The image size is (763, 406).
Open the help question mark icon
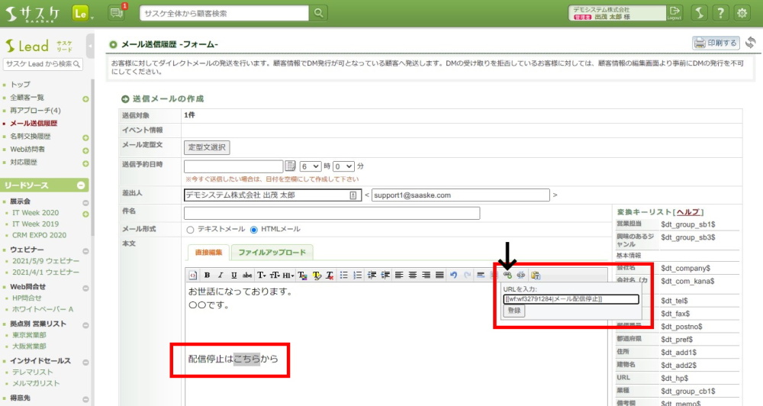tap(720, 13)
